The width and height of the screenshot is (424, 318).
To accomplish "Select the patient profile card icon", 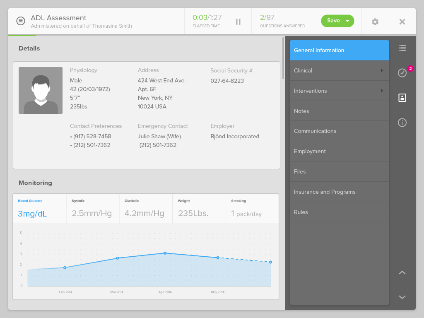I will click(402, 98).
